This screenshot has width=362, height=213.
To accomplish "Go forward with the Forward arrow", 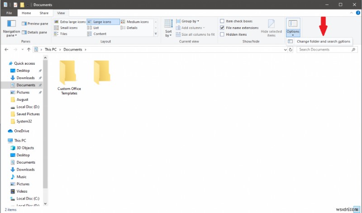I will (15, 49).
